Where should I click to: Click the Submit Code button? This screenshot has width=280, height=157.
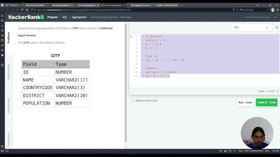pyautogui.click(x=267, y=102)
